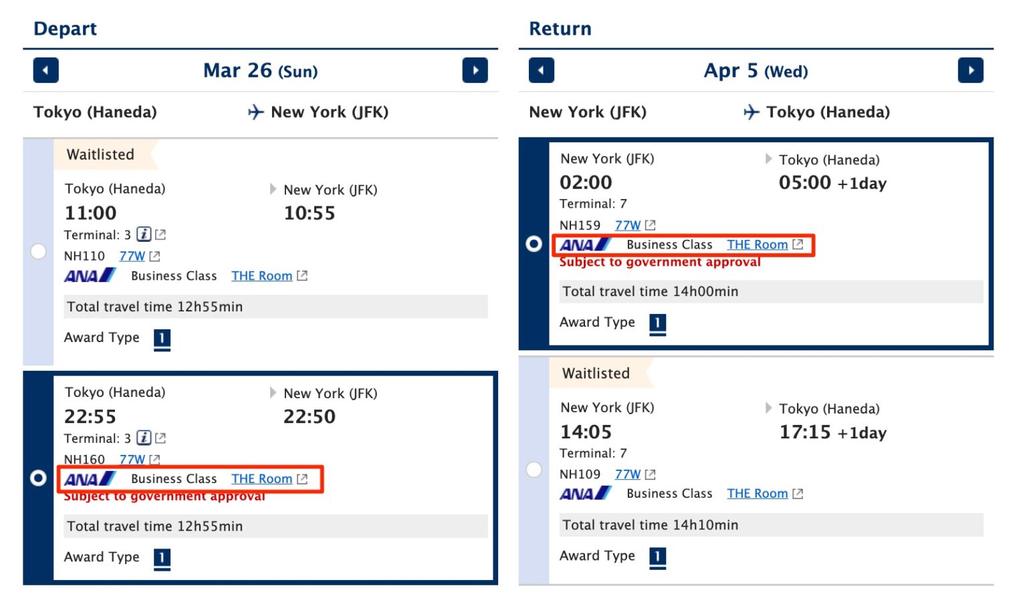Show departure flights for the day after Mar 26
Screen dimensions: 1027x596
tap(475, 70)
